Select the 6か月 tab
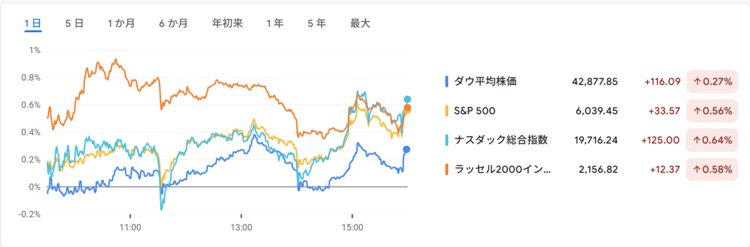 pyautogui.click(x=173, y=23)
